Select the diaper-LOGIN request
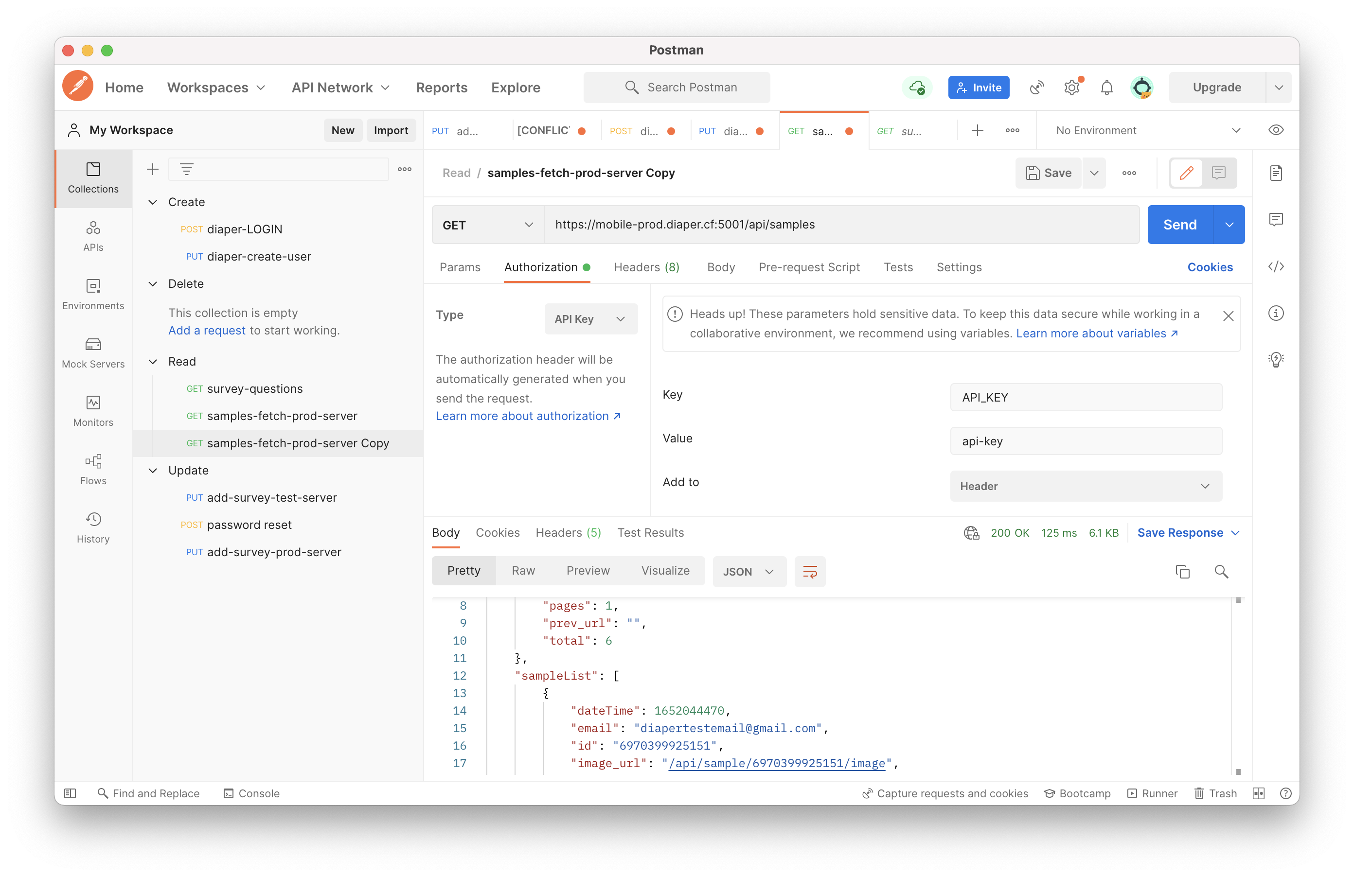Screen dimensions: 1354x877 coord(244,229)
